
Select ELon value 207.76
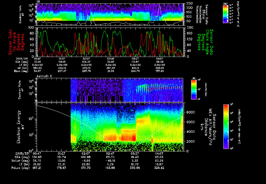tap(86, 71)
